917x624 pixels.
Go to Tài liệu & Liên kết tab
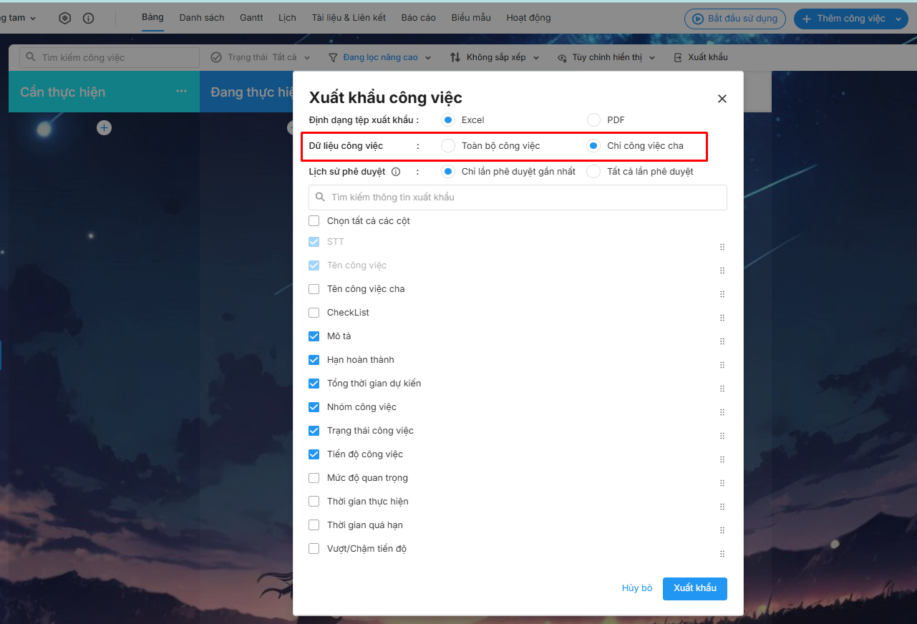point(349,18)
